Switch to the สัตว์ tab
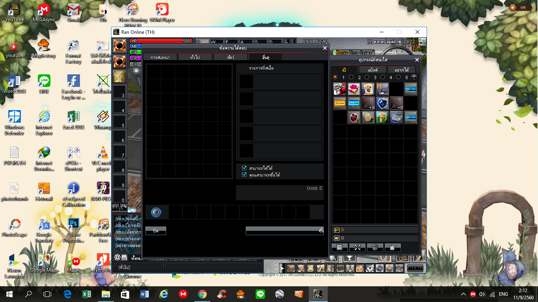 (230, 57)
